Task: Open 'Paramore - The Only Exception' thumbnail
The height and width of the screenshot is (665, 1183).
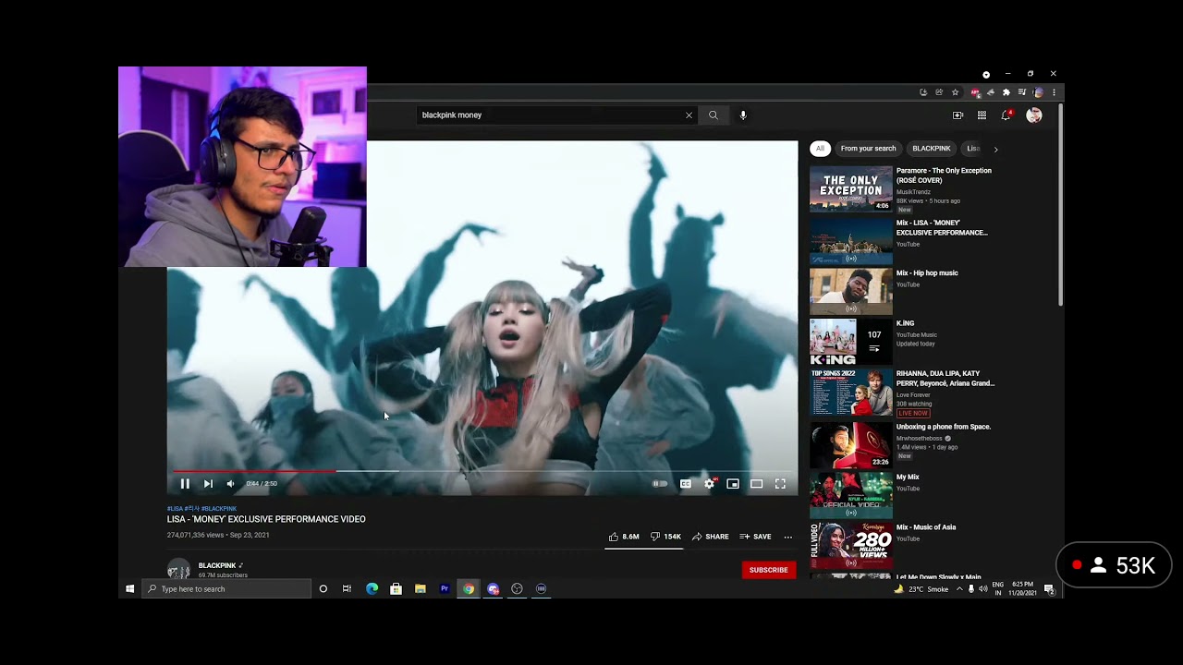Action: click(851, 188)
